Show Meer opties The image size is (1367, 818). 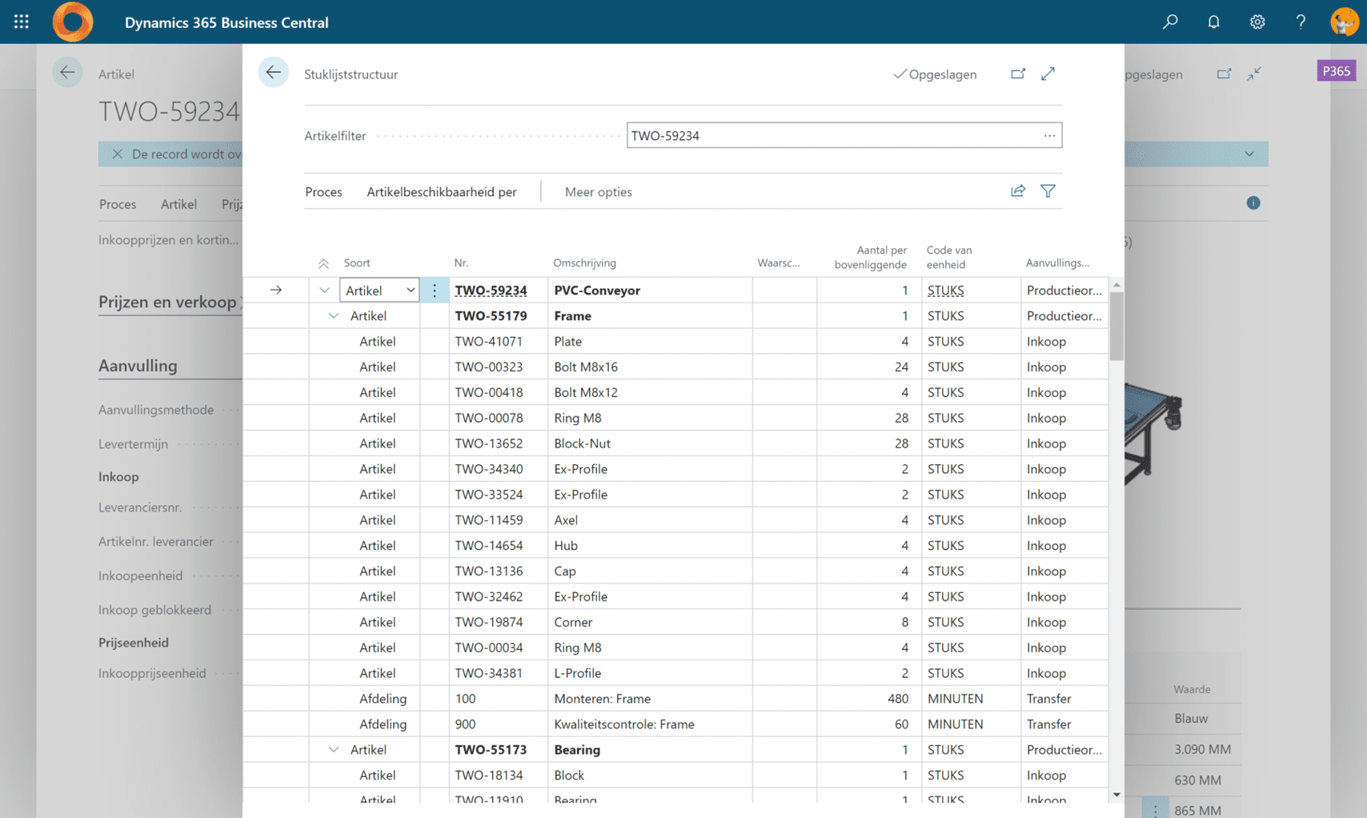tap(599, 192)
